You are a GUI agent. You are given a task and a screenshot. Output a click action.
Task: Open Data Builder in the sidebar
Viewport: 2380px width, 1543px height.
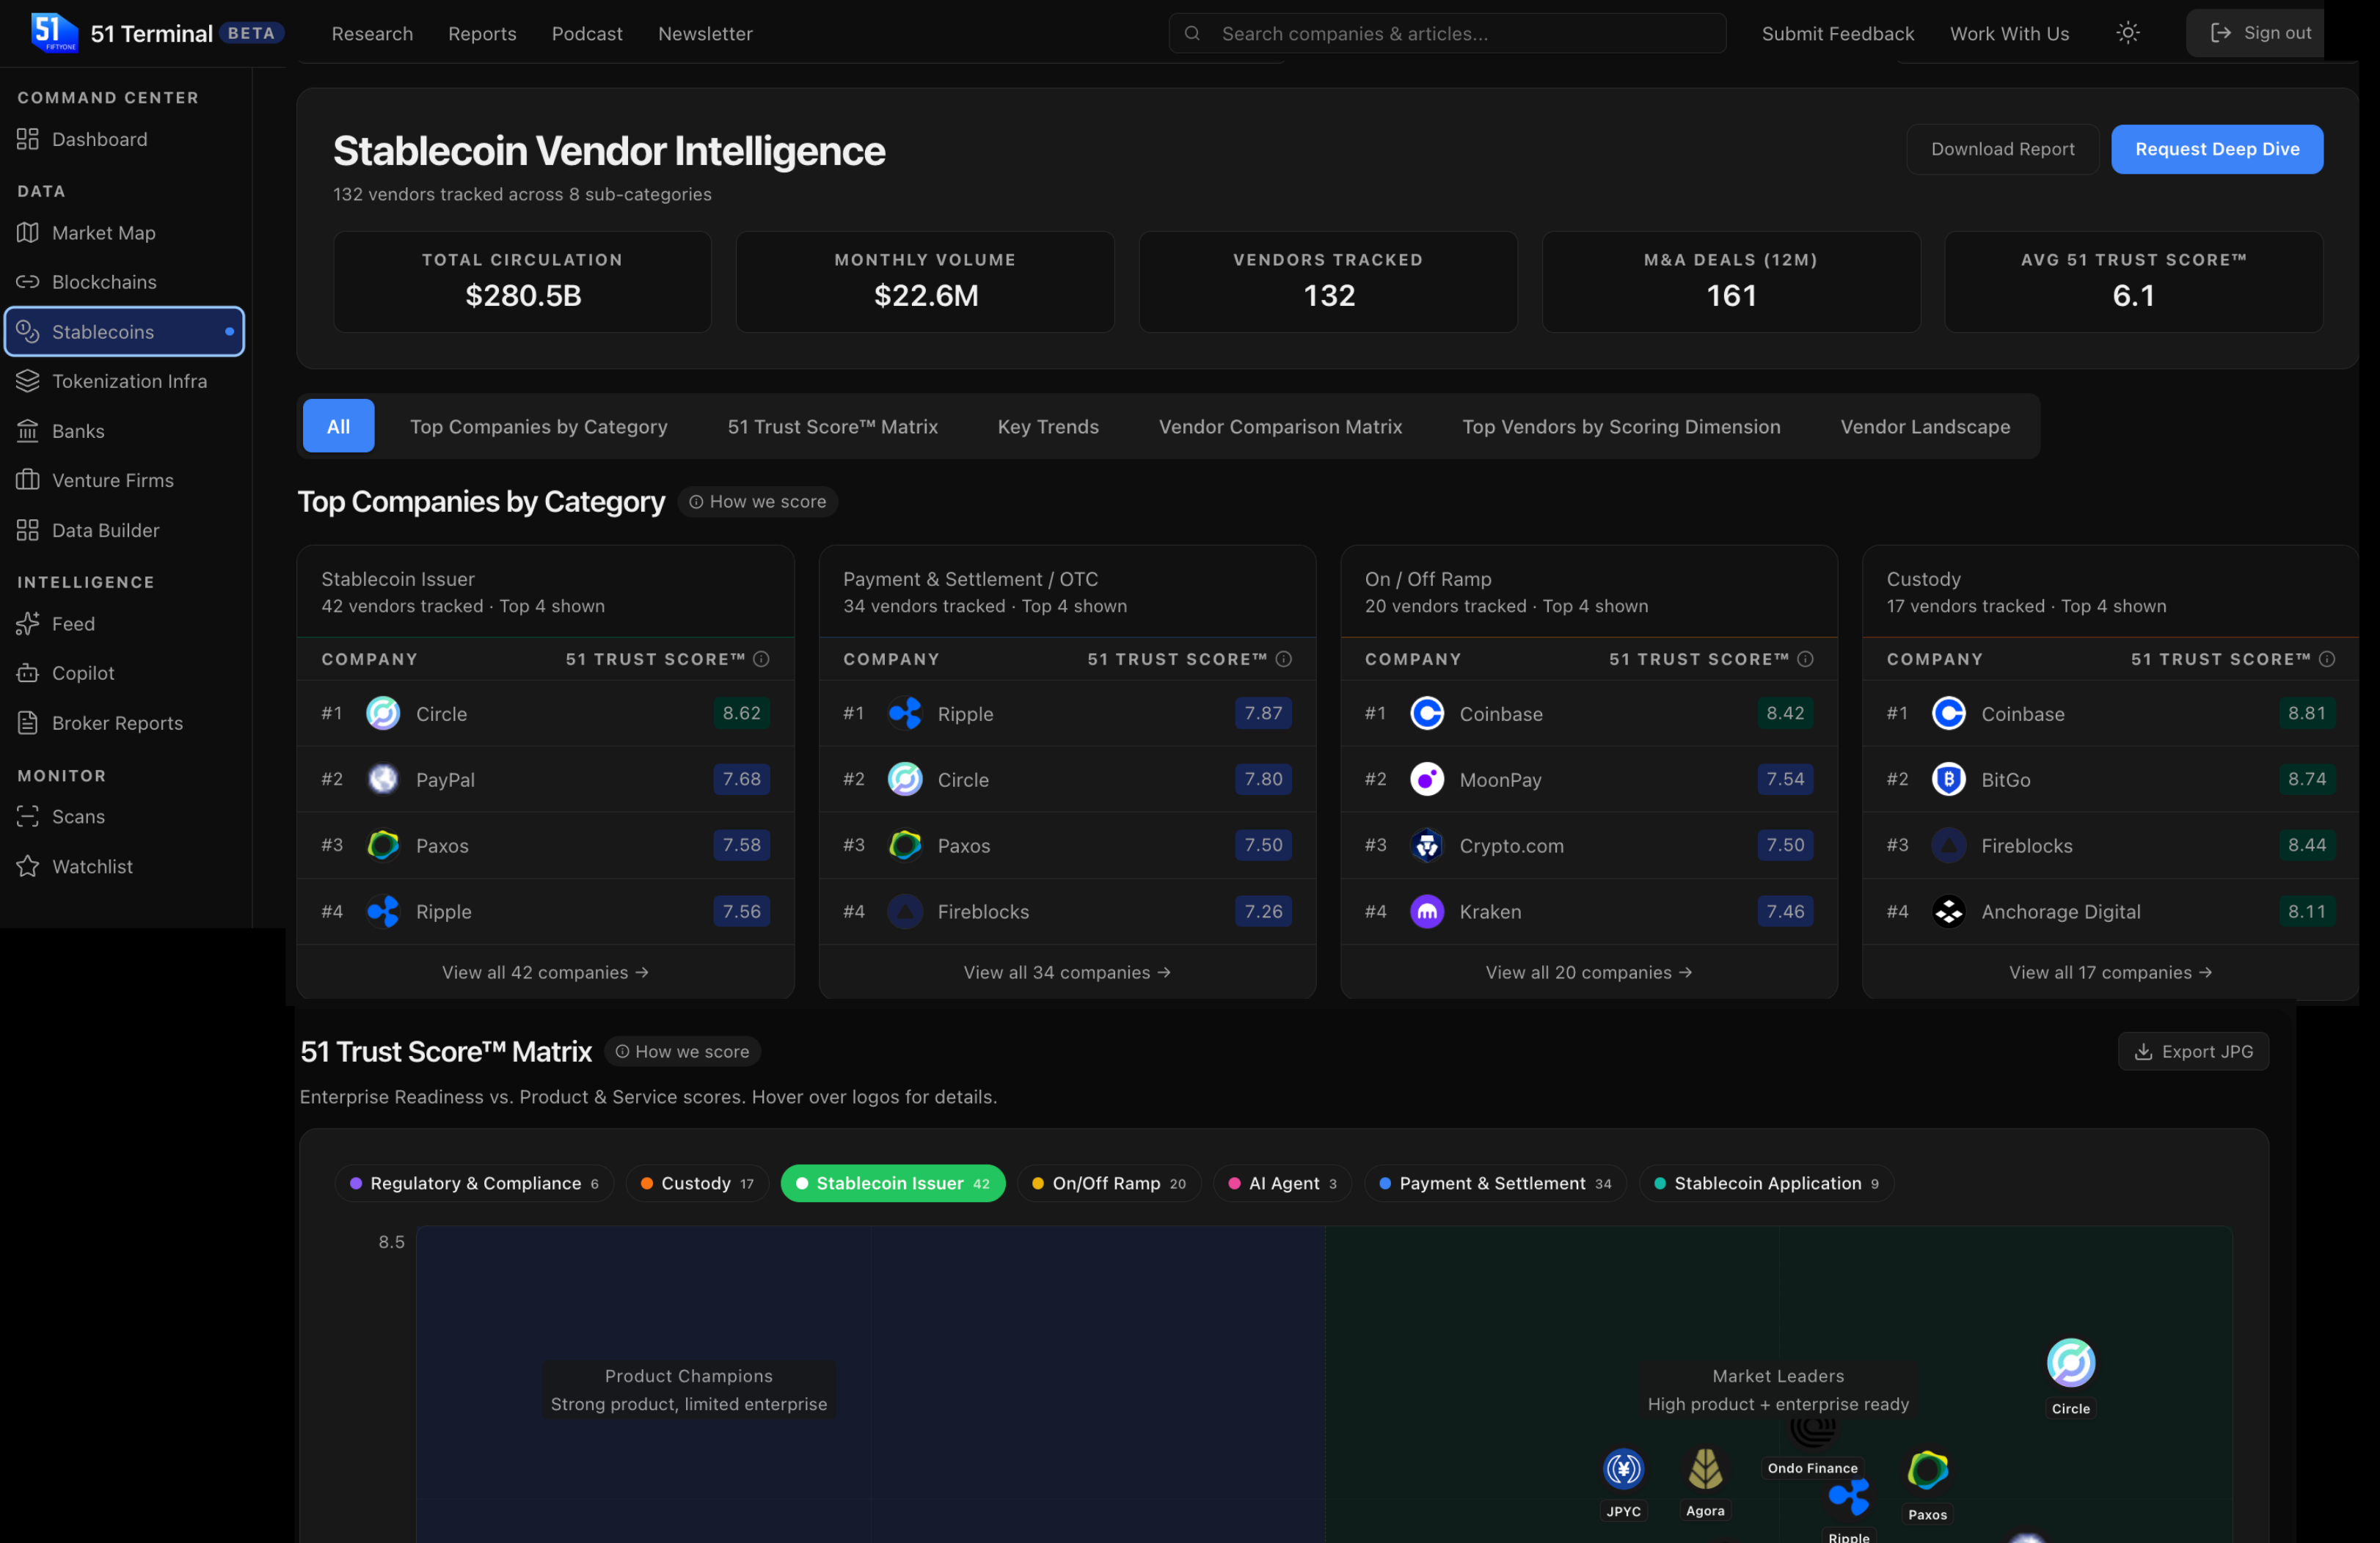click(x=125, y=529)
